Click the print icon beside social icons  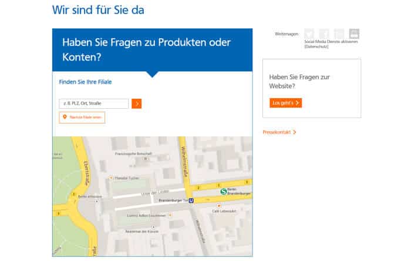(354, 34)
